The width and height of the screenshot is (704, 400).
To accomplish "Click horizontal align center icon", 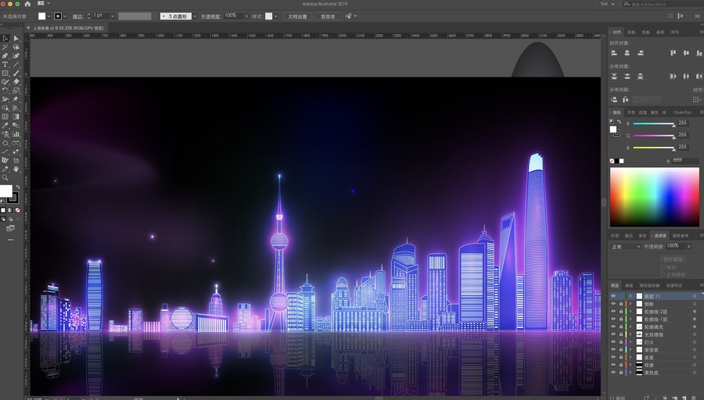I will coord(627,53).
